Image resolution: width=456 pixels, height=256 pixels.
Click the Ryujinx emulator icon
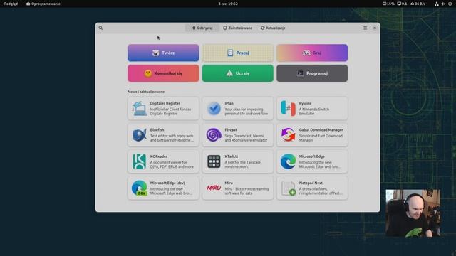click(288, 108)
